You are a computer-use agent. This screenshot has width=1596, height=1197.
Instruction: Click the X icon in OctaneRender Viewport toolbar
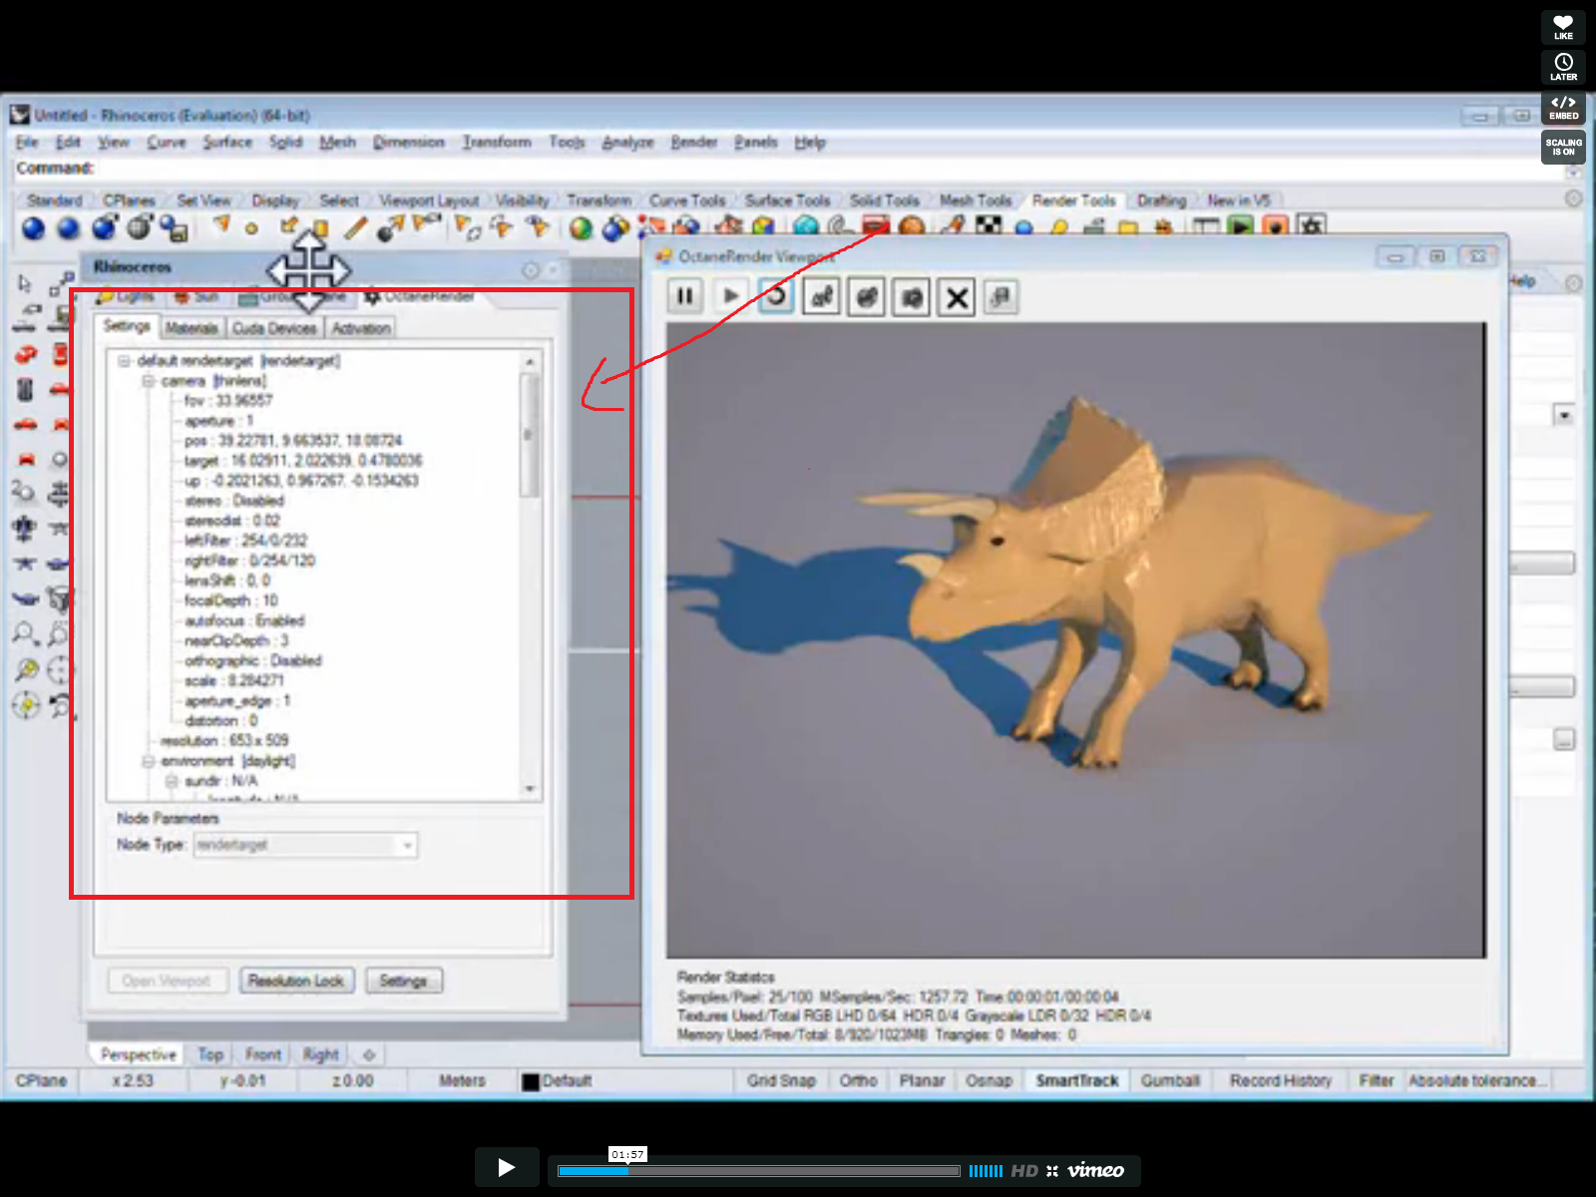(957, 297)
